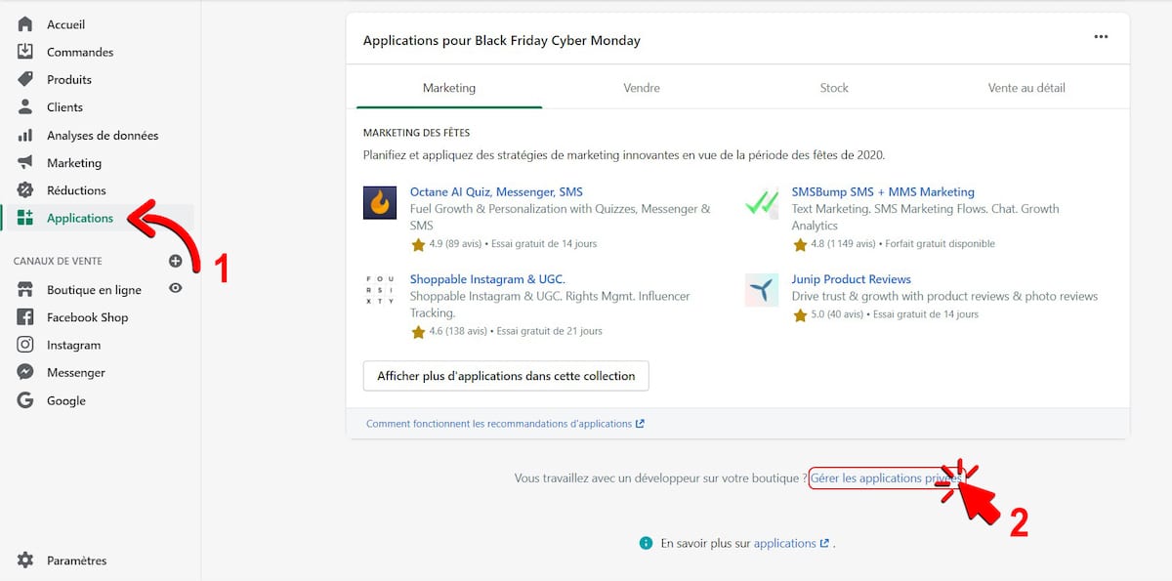Open the Vente au détail tab
1172x581 pixels.
click(x=1026, y=88)
